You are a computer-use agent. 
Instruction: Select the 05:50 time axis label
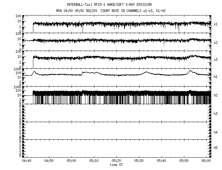pos(184,161)
